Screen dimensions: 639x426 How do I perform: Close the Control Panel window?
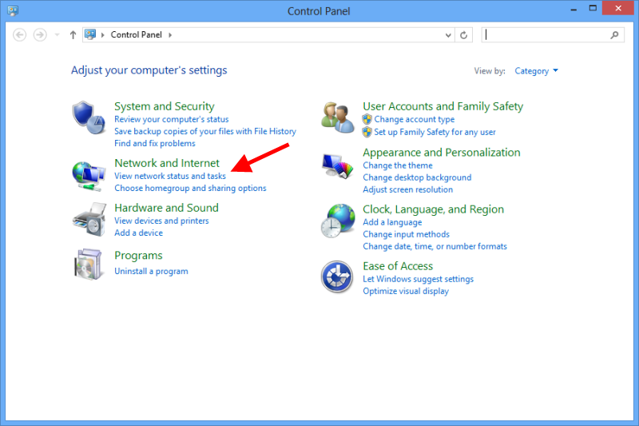pyautogui.click(x=617, y=8)
